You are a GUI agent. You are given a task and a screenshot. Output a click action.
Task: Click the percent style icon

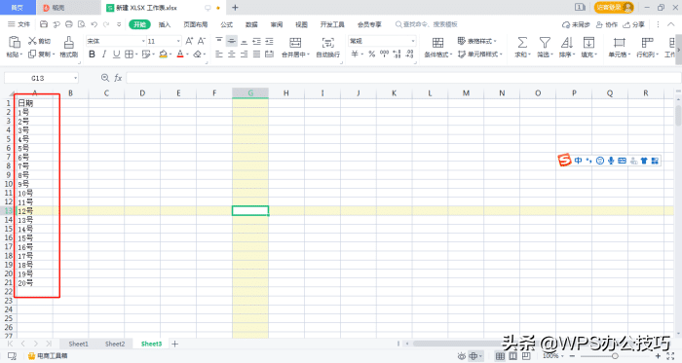coord(371,54)
